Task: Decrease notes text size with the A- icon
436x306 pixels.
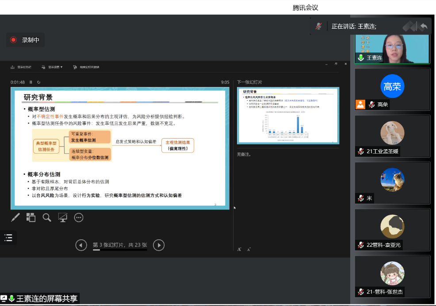Action: point(248,249)
